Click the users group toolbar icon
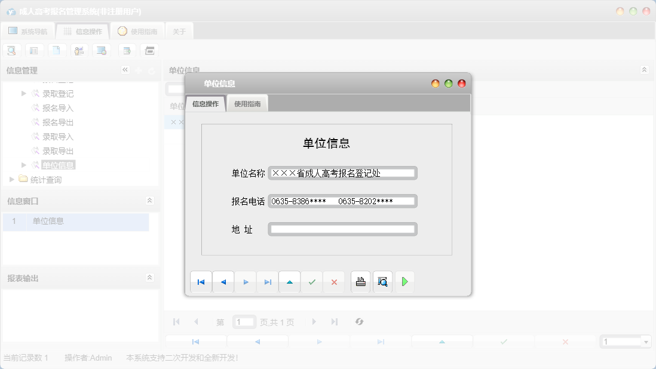The width and height of the screenshot is (656, 369). pyautogui.click(x=79, y=51)
